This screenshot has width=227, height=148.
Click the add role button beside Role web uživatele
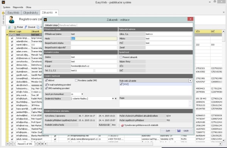(x=190, y=81)
